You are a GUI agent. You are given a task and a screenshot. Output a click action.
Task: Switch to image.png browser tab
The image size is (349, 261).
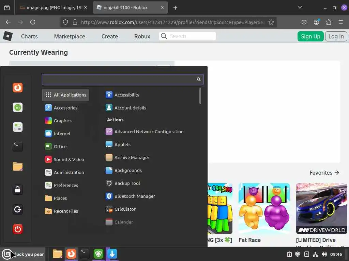click(x=53, y=7)
